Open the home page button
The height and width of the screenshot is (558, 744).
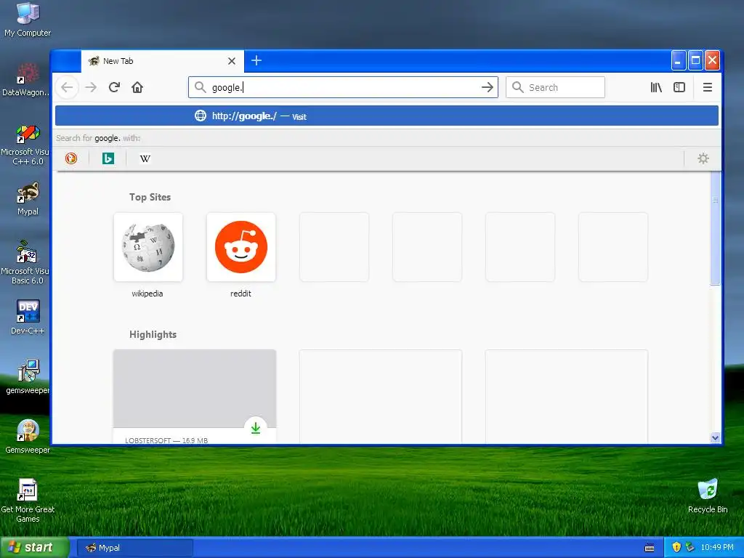137,87
